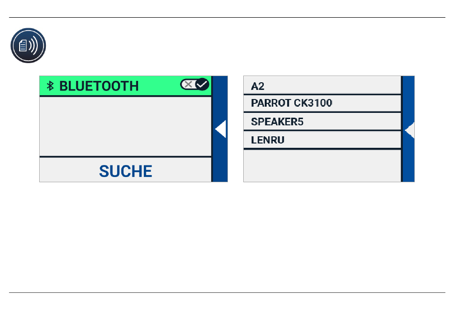Select the A2 device entry

click(x=322, y=86)
